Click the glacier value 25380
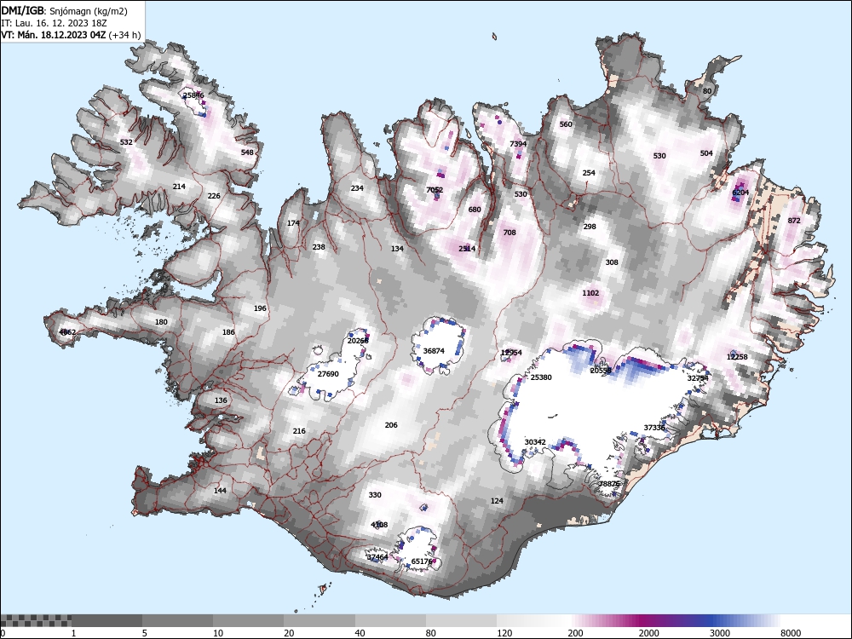 (541, 377)
